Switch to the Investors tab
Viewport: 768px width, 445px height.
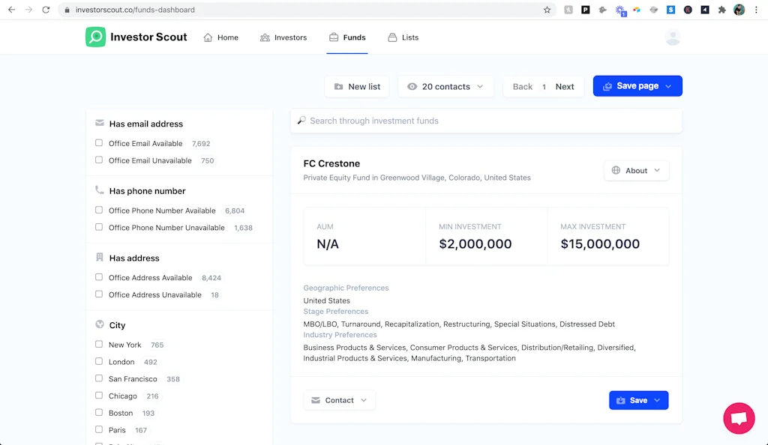click(x=283, y=37)
